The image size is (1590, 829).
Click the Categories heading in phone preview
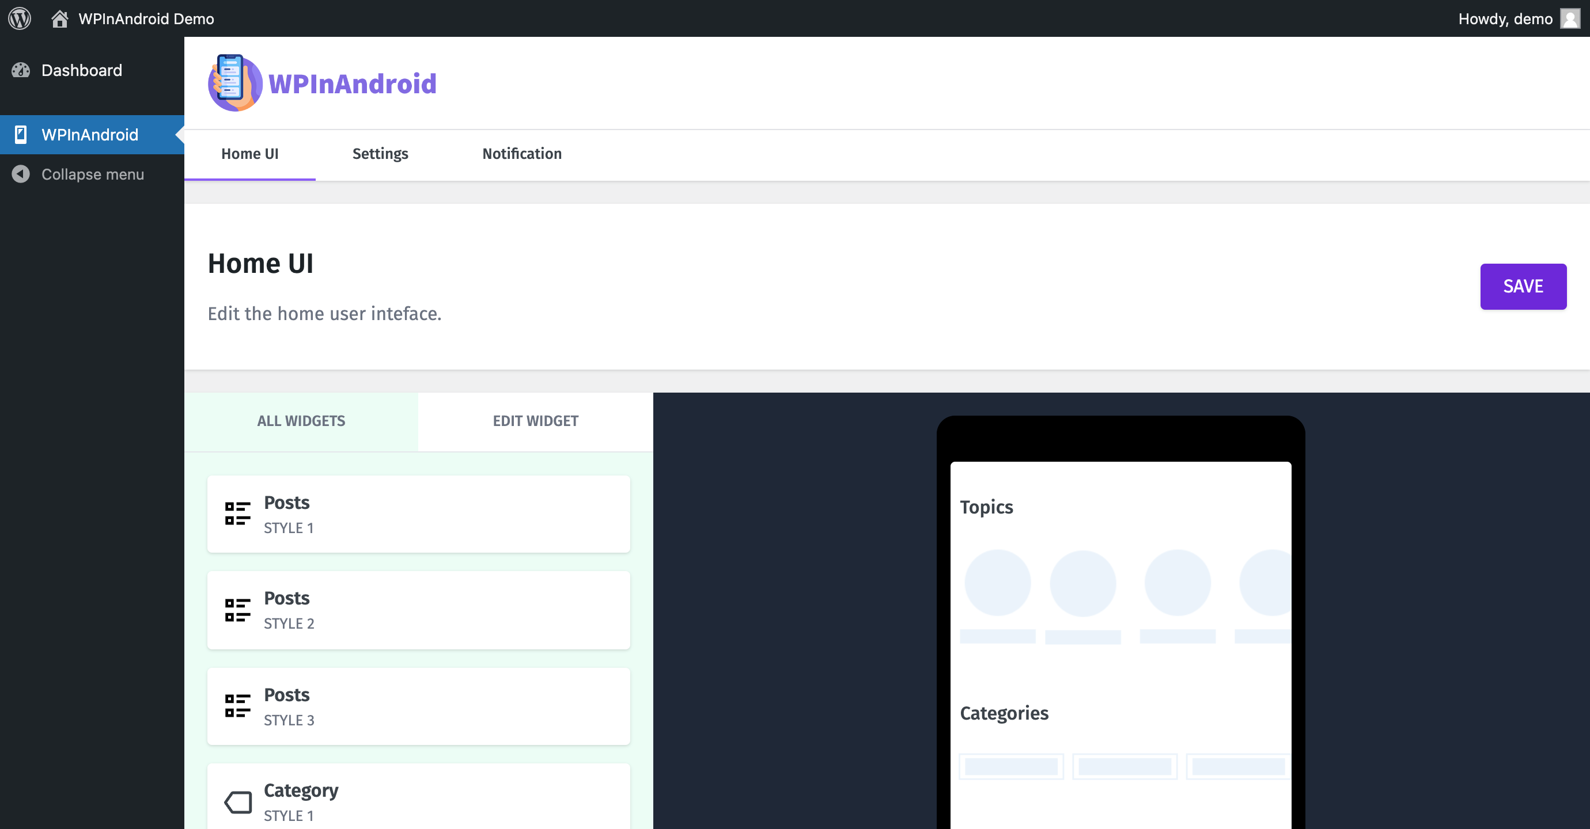[x=1004, y=713]
